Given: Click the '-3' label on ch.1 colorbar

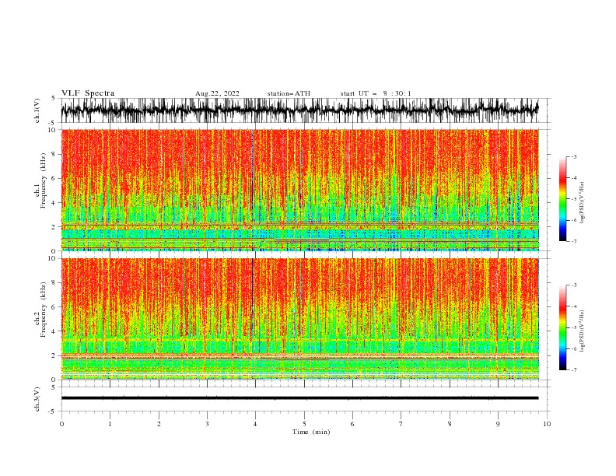Looking at the screenshot, I should pos(574,156).
